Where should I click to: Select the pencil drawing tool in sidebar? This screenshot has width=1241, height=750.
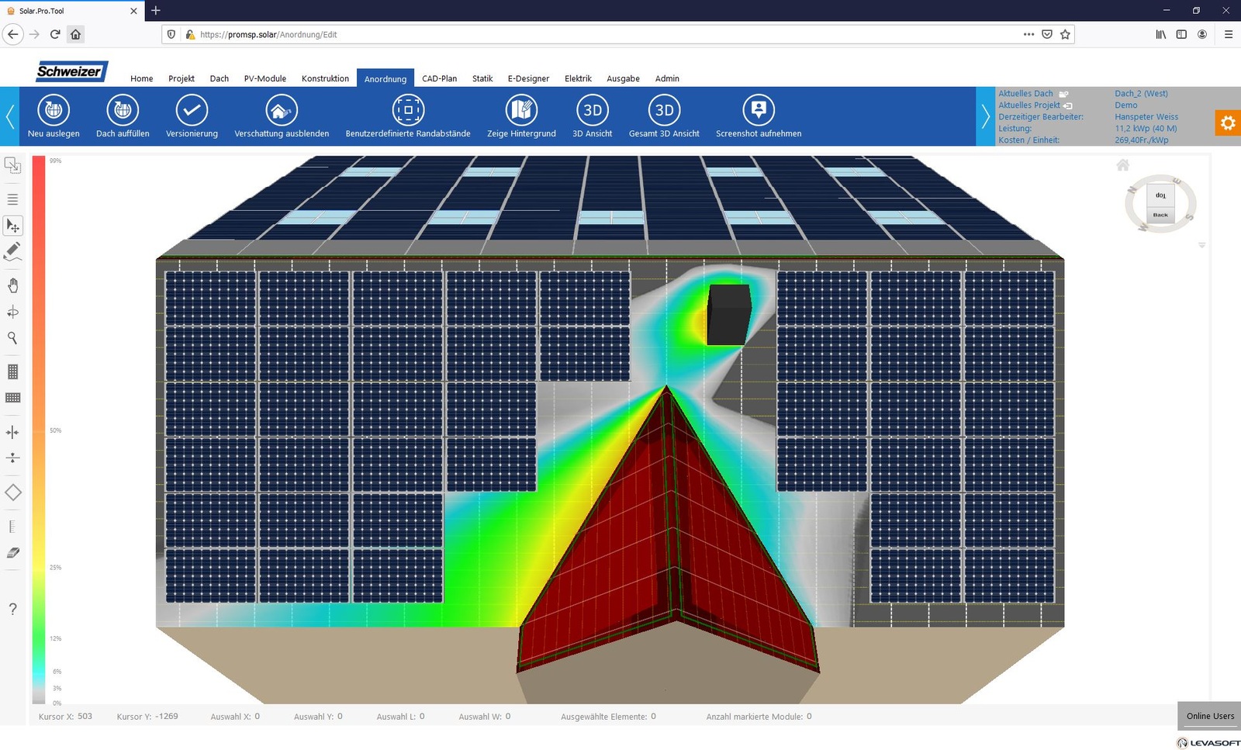pos(12,251)
